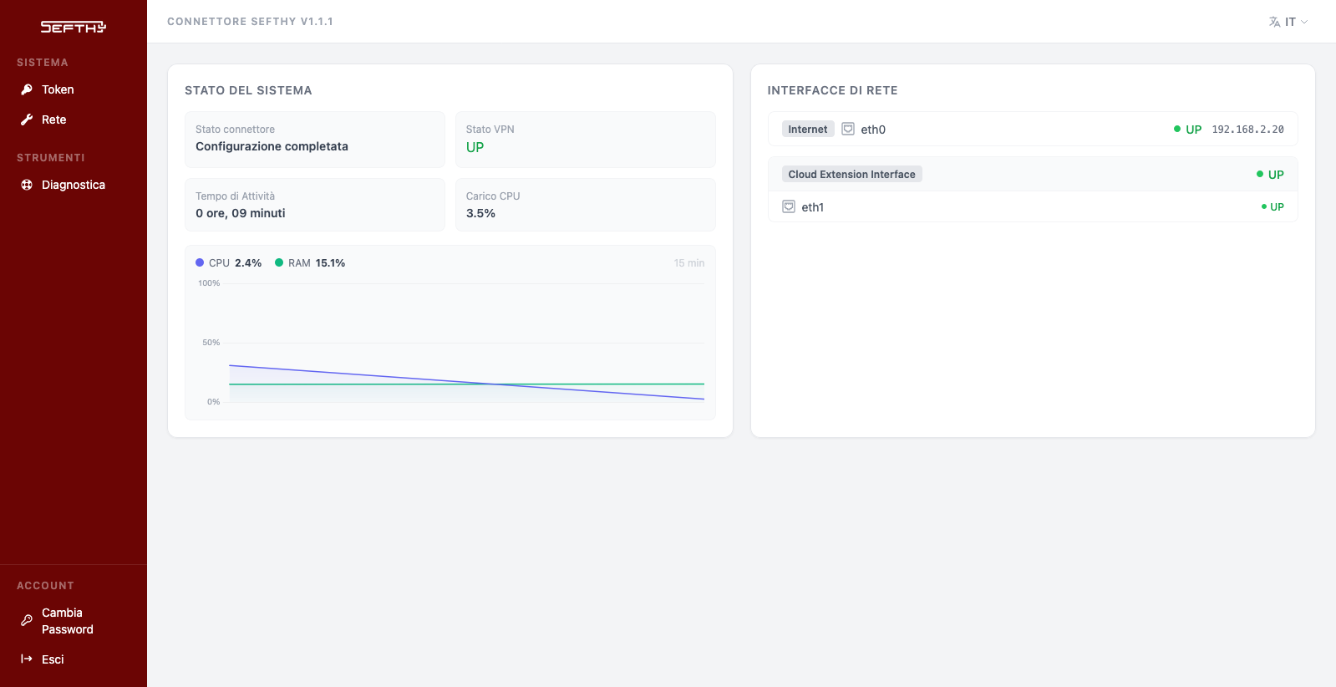Image resolution: width=1336 pixels, height=687 pixels.
Task: Click the Stato VPN 'UP' value
Action: tap(475, 147)
